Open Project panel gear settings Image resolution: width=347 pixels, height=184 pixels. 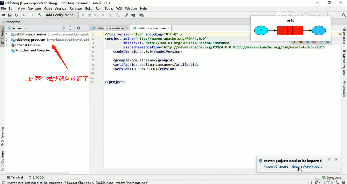click(79, 28)
